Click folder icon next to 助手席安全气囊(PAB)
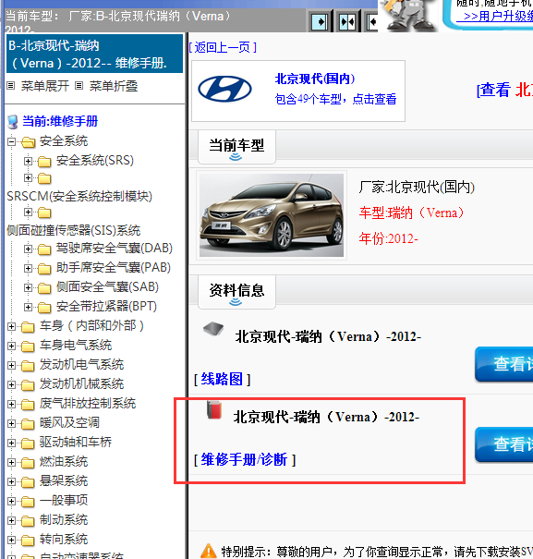Image resolution: width=533 pixels, height=559 pixels. (44, 269)
